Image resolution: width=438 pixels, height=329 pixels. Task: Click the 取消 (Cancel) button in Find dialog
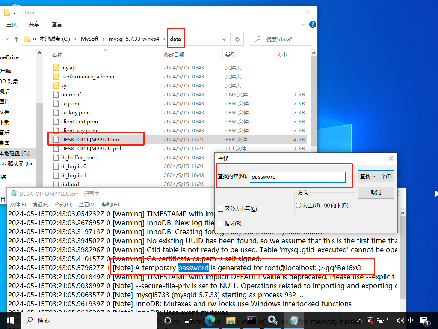point(376,192)
